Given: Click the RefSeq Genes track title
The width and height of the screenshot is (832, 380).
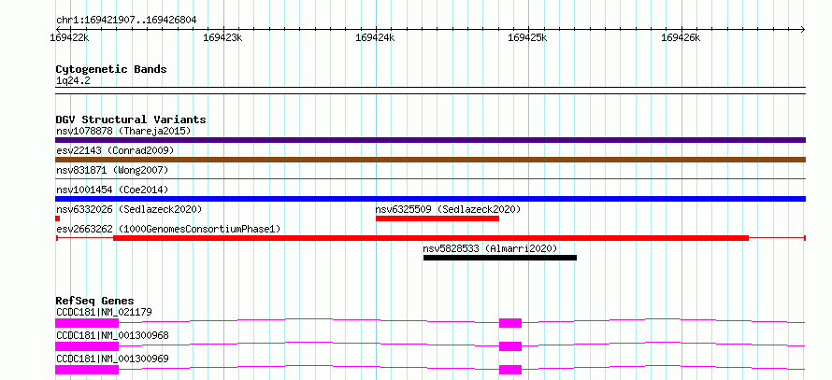Looking at the screenshot, I should tap(94, 301).
